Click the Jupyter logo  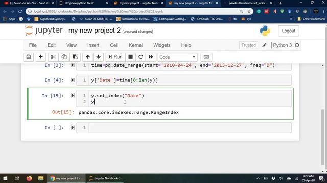click(x=43, y=30)
